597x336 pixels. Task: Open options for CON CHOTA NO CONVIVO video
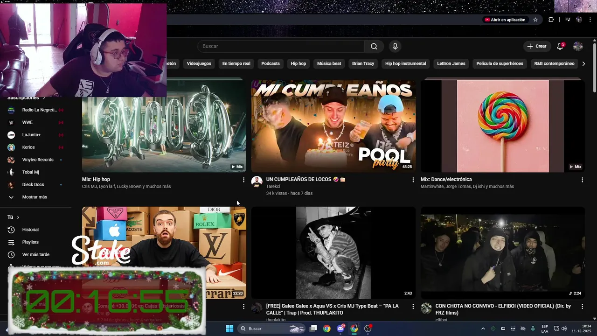582,307
